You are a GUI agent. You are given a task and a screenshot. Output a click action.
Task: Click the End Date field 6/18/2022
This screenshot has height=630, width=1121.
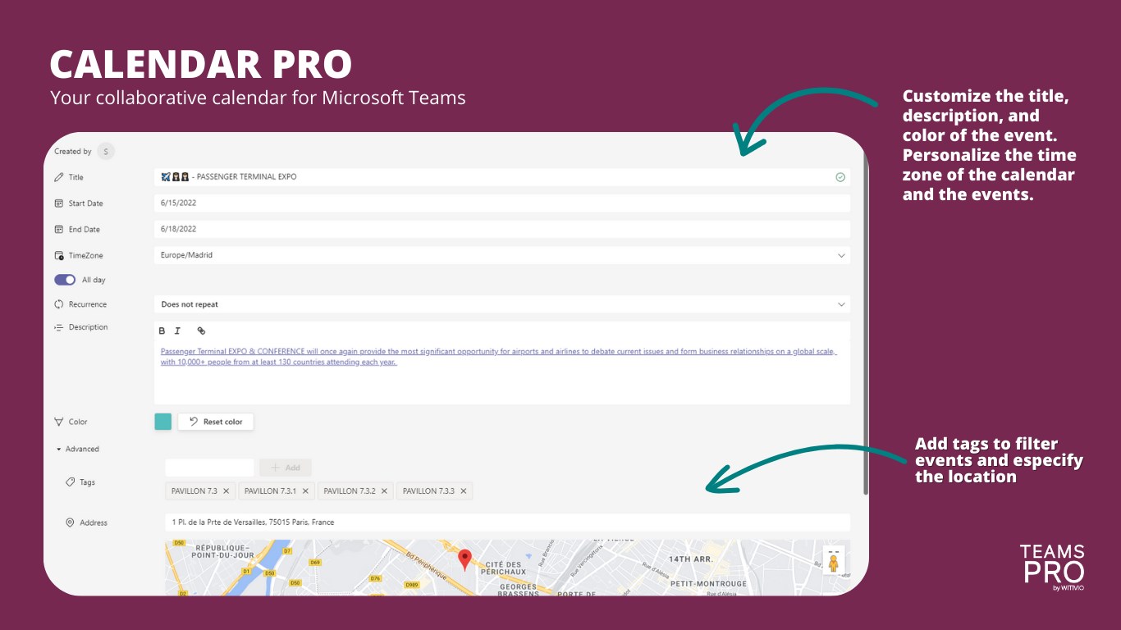coord(502,230)
